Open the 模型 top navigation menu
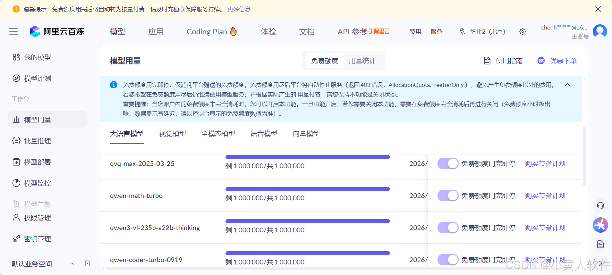This screenshot has height=275, width=612. coord(117,31)
